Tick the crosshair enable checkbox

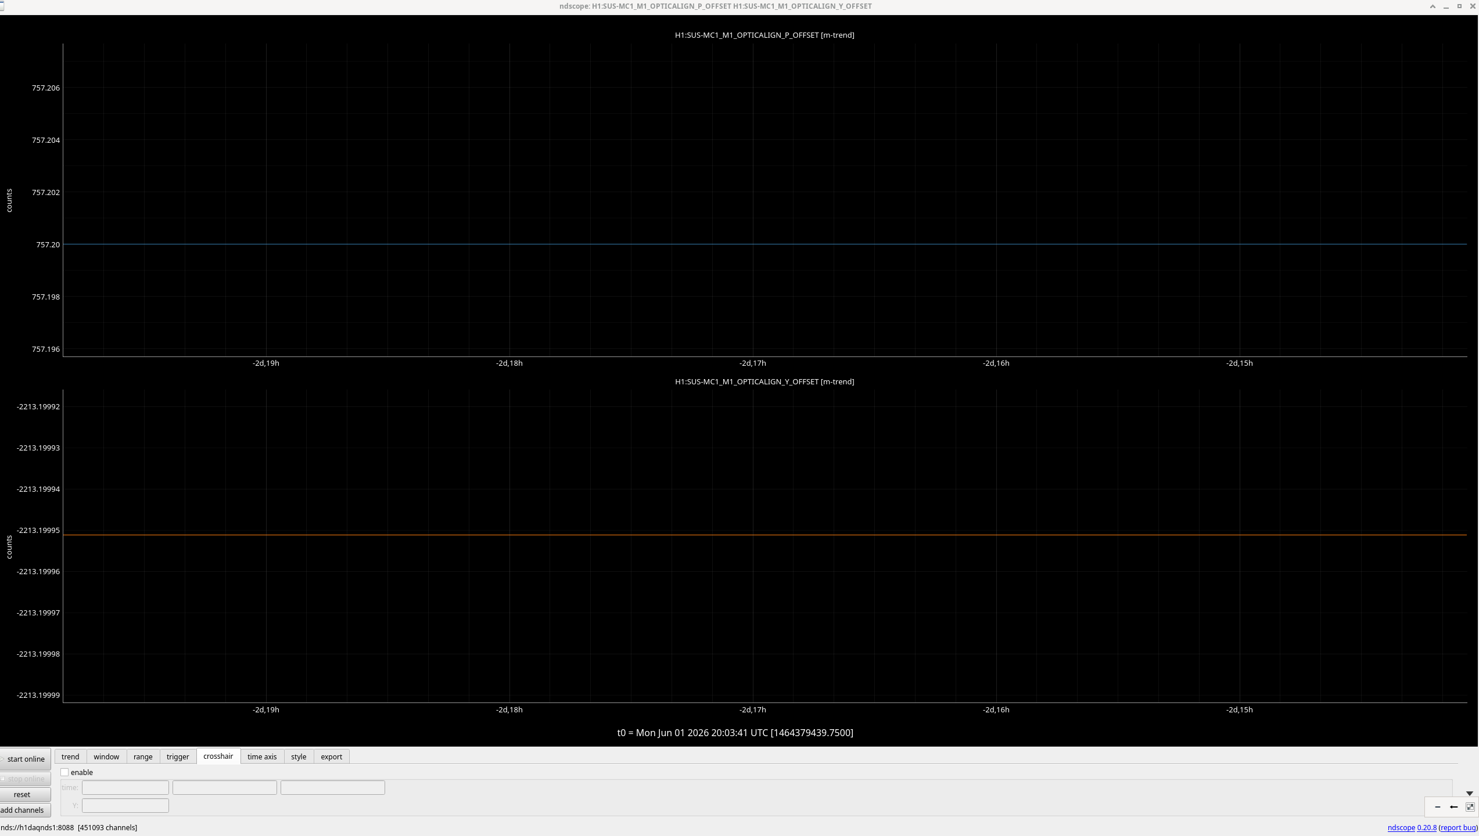tap(64, 772)
